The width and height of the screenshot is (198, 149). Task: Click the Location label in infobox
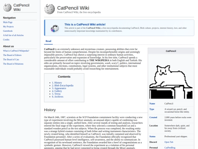(x=154, y=125)
